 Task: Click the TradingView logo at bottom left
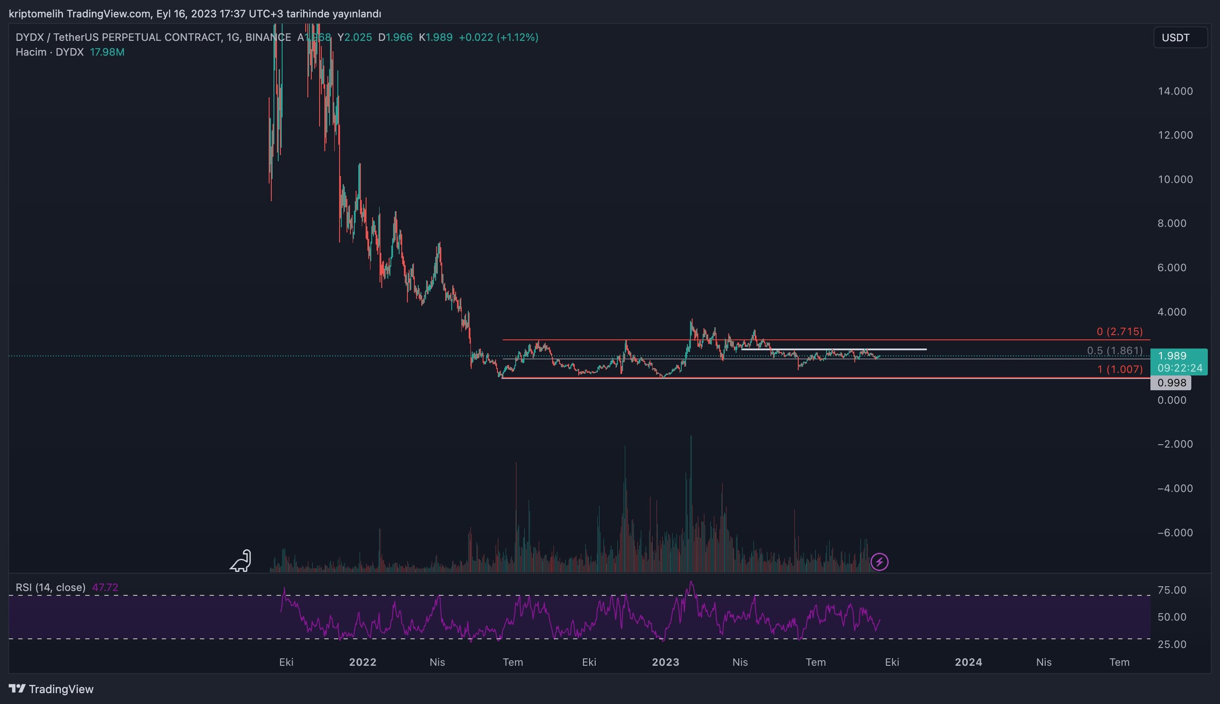click(51, 689)
